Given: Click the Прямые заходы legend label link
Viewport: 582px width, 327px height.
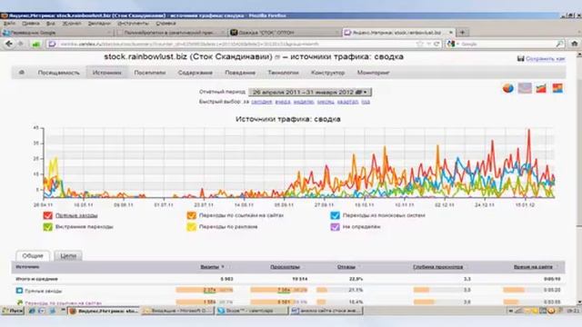Looking at the screenshot, I should [76, 215].
